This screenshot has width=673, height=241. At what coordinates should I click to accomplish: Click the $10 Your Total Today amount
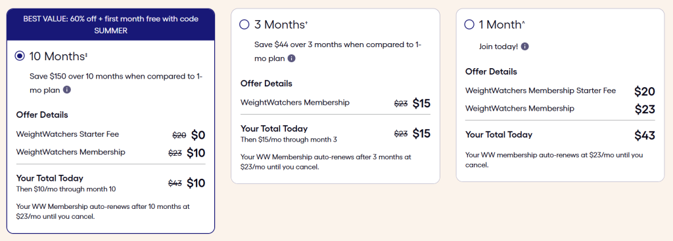tap(196, 183)
